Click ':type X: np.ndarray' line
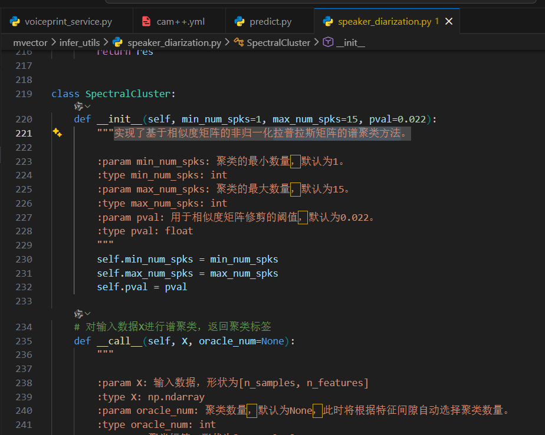The width and height of the screenshot is (545, 435). tap(151, 397)
